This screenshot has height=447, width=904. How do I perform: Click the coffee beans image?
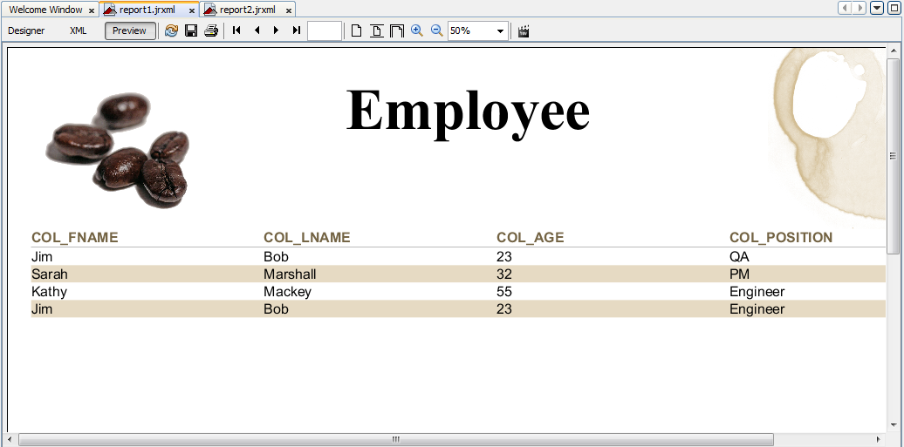tap(118, 150)
